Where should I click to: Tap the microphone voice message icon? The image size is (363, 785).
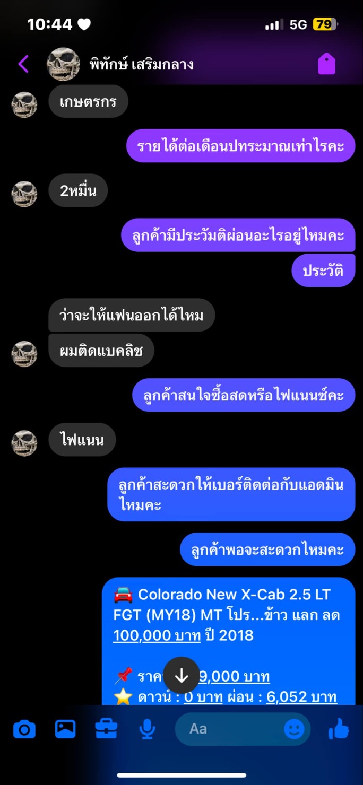[x=147, y=730]
